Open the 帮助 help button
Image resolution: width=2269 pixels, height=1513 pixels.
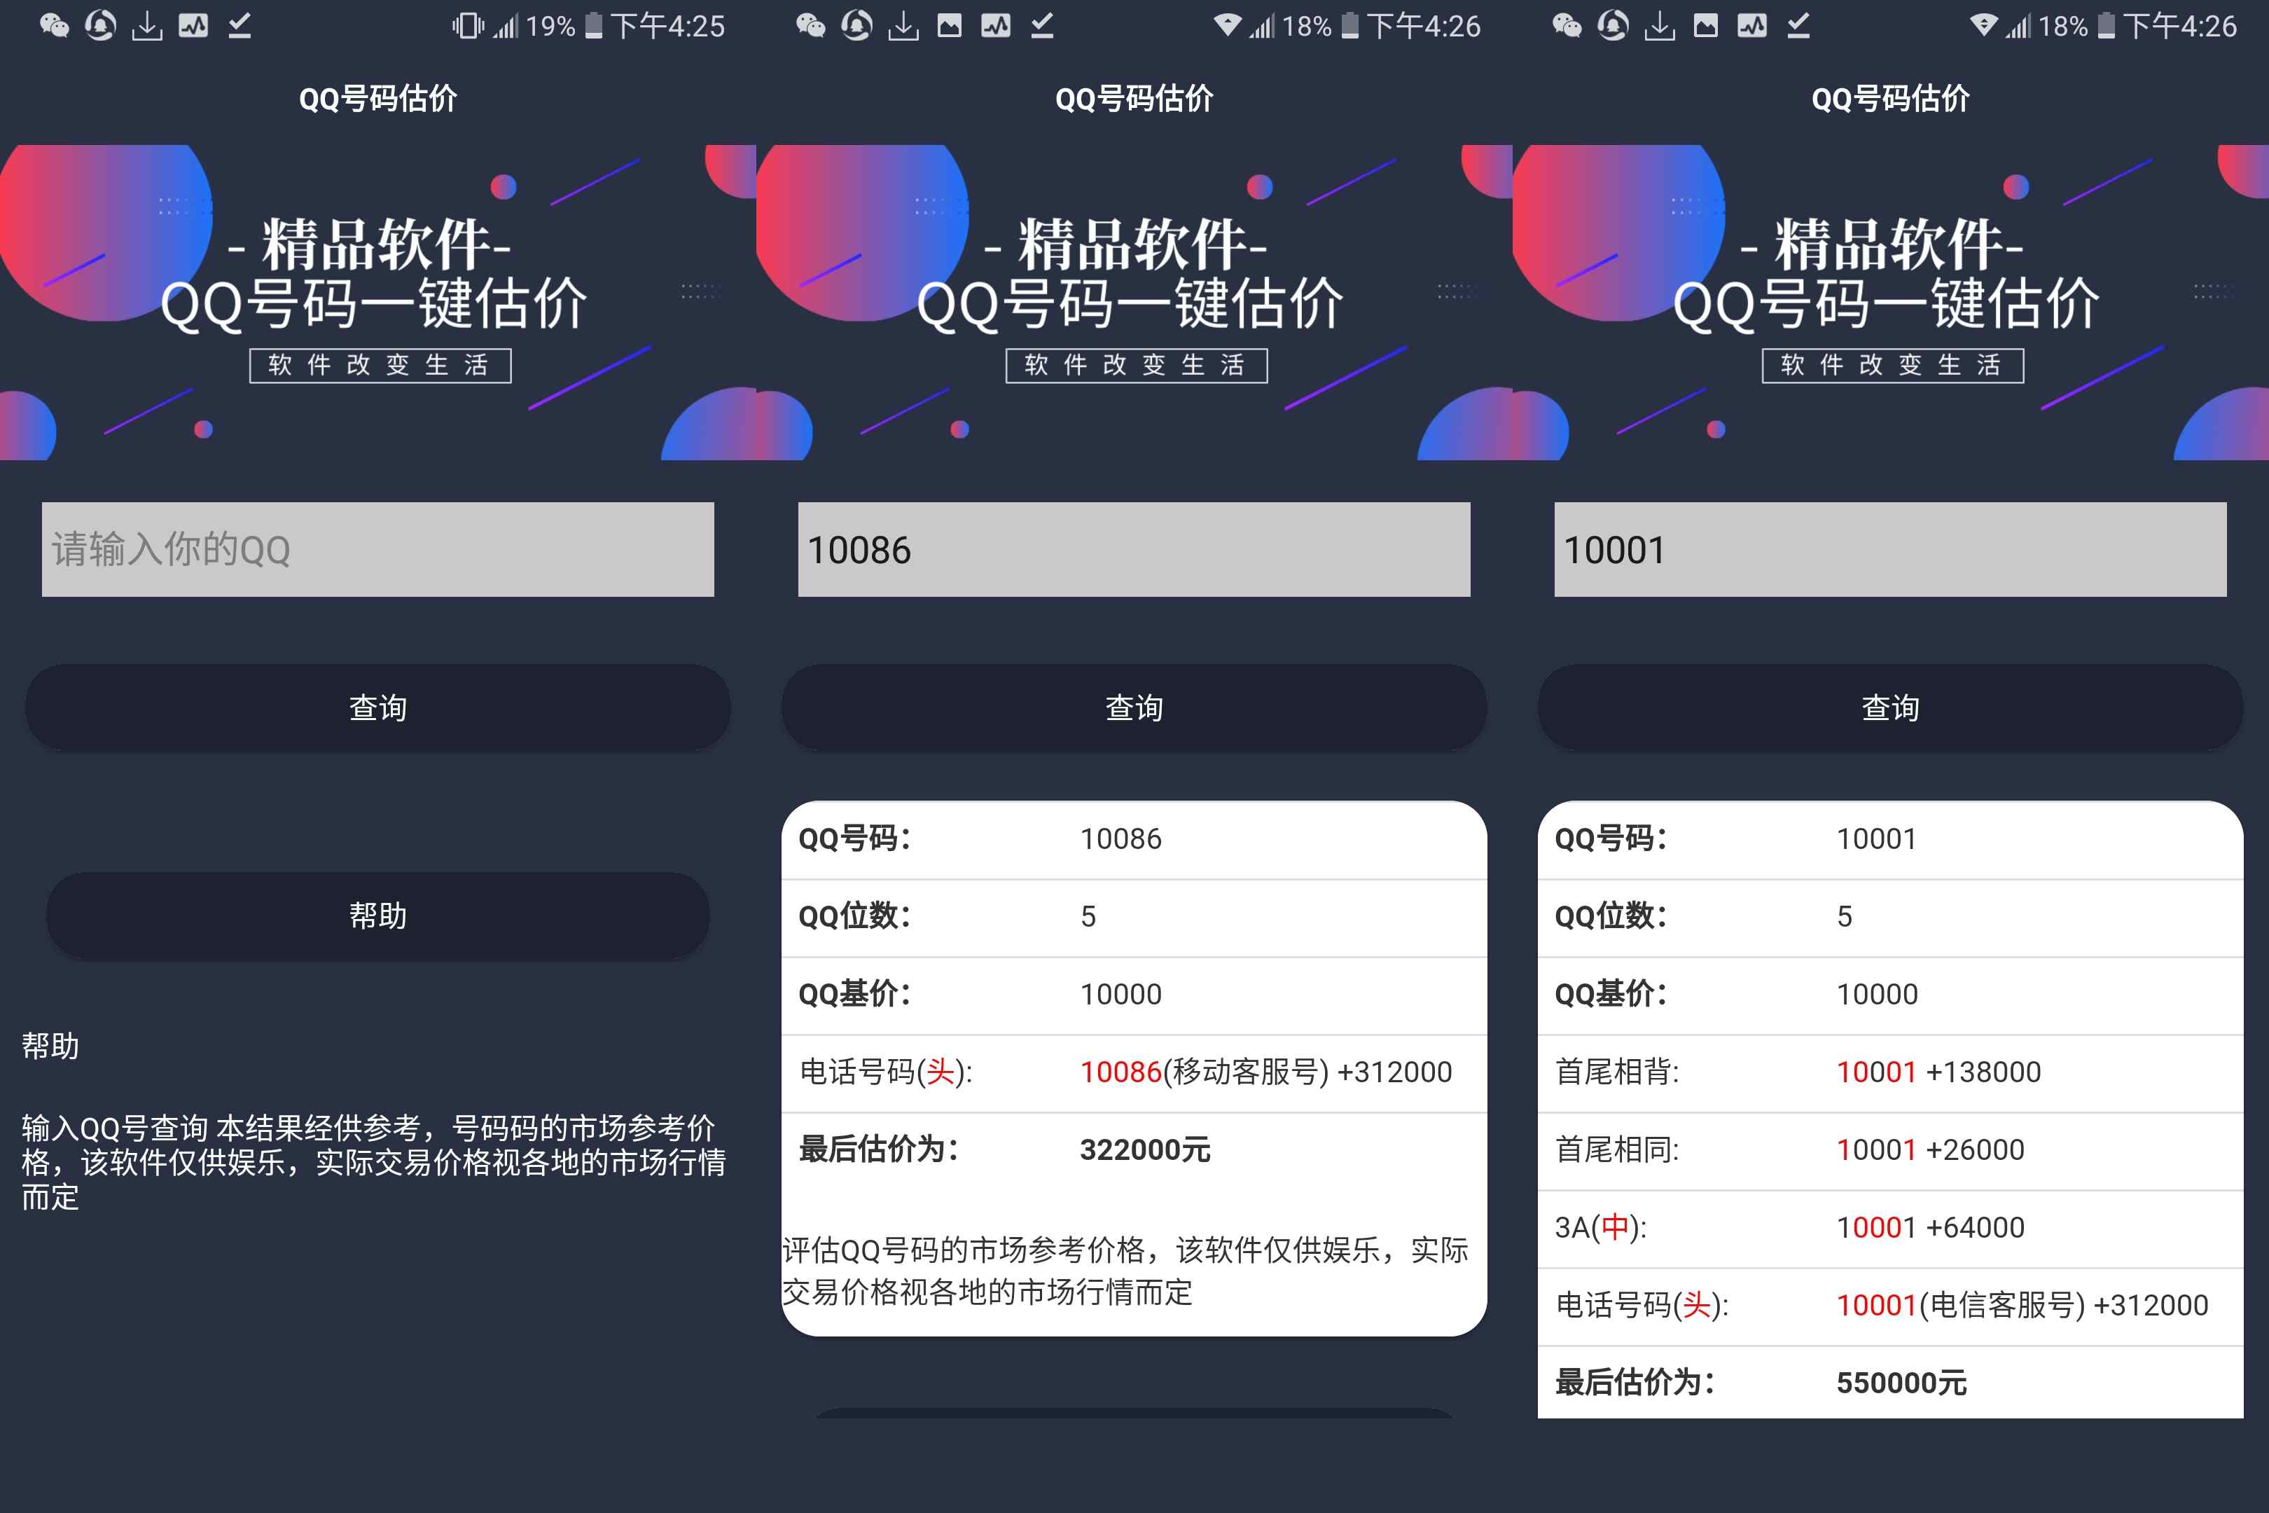click(377, 916)
